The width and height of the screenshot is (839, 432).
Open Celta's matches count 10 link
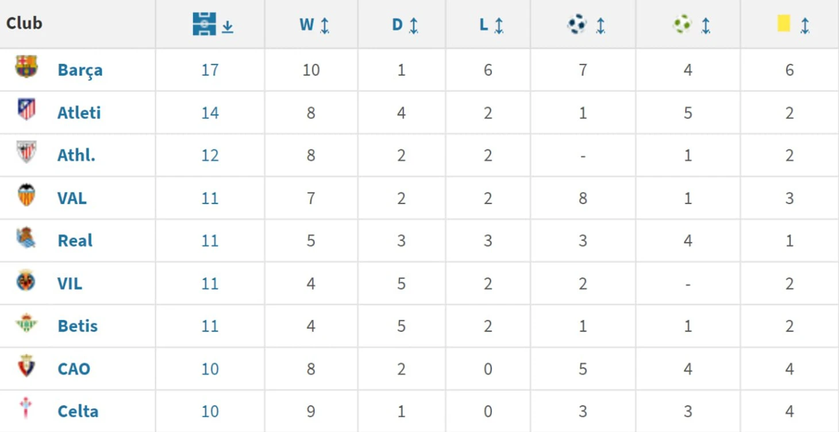[210, 411]
